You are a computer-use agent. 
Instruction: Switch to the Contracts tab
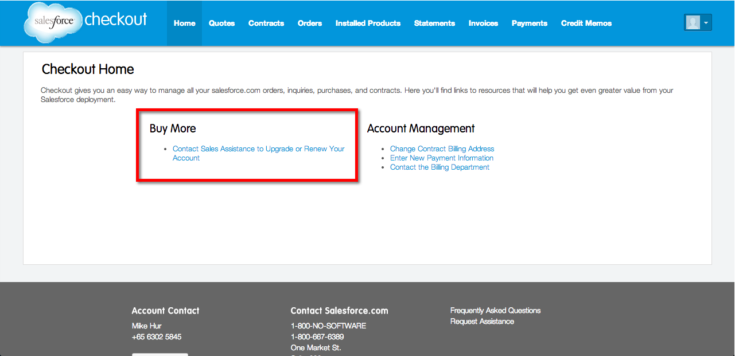[266, 24]
